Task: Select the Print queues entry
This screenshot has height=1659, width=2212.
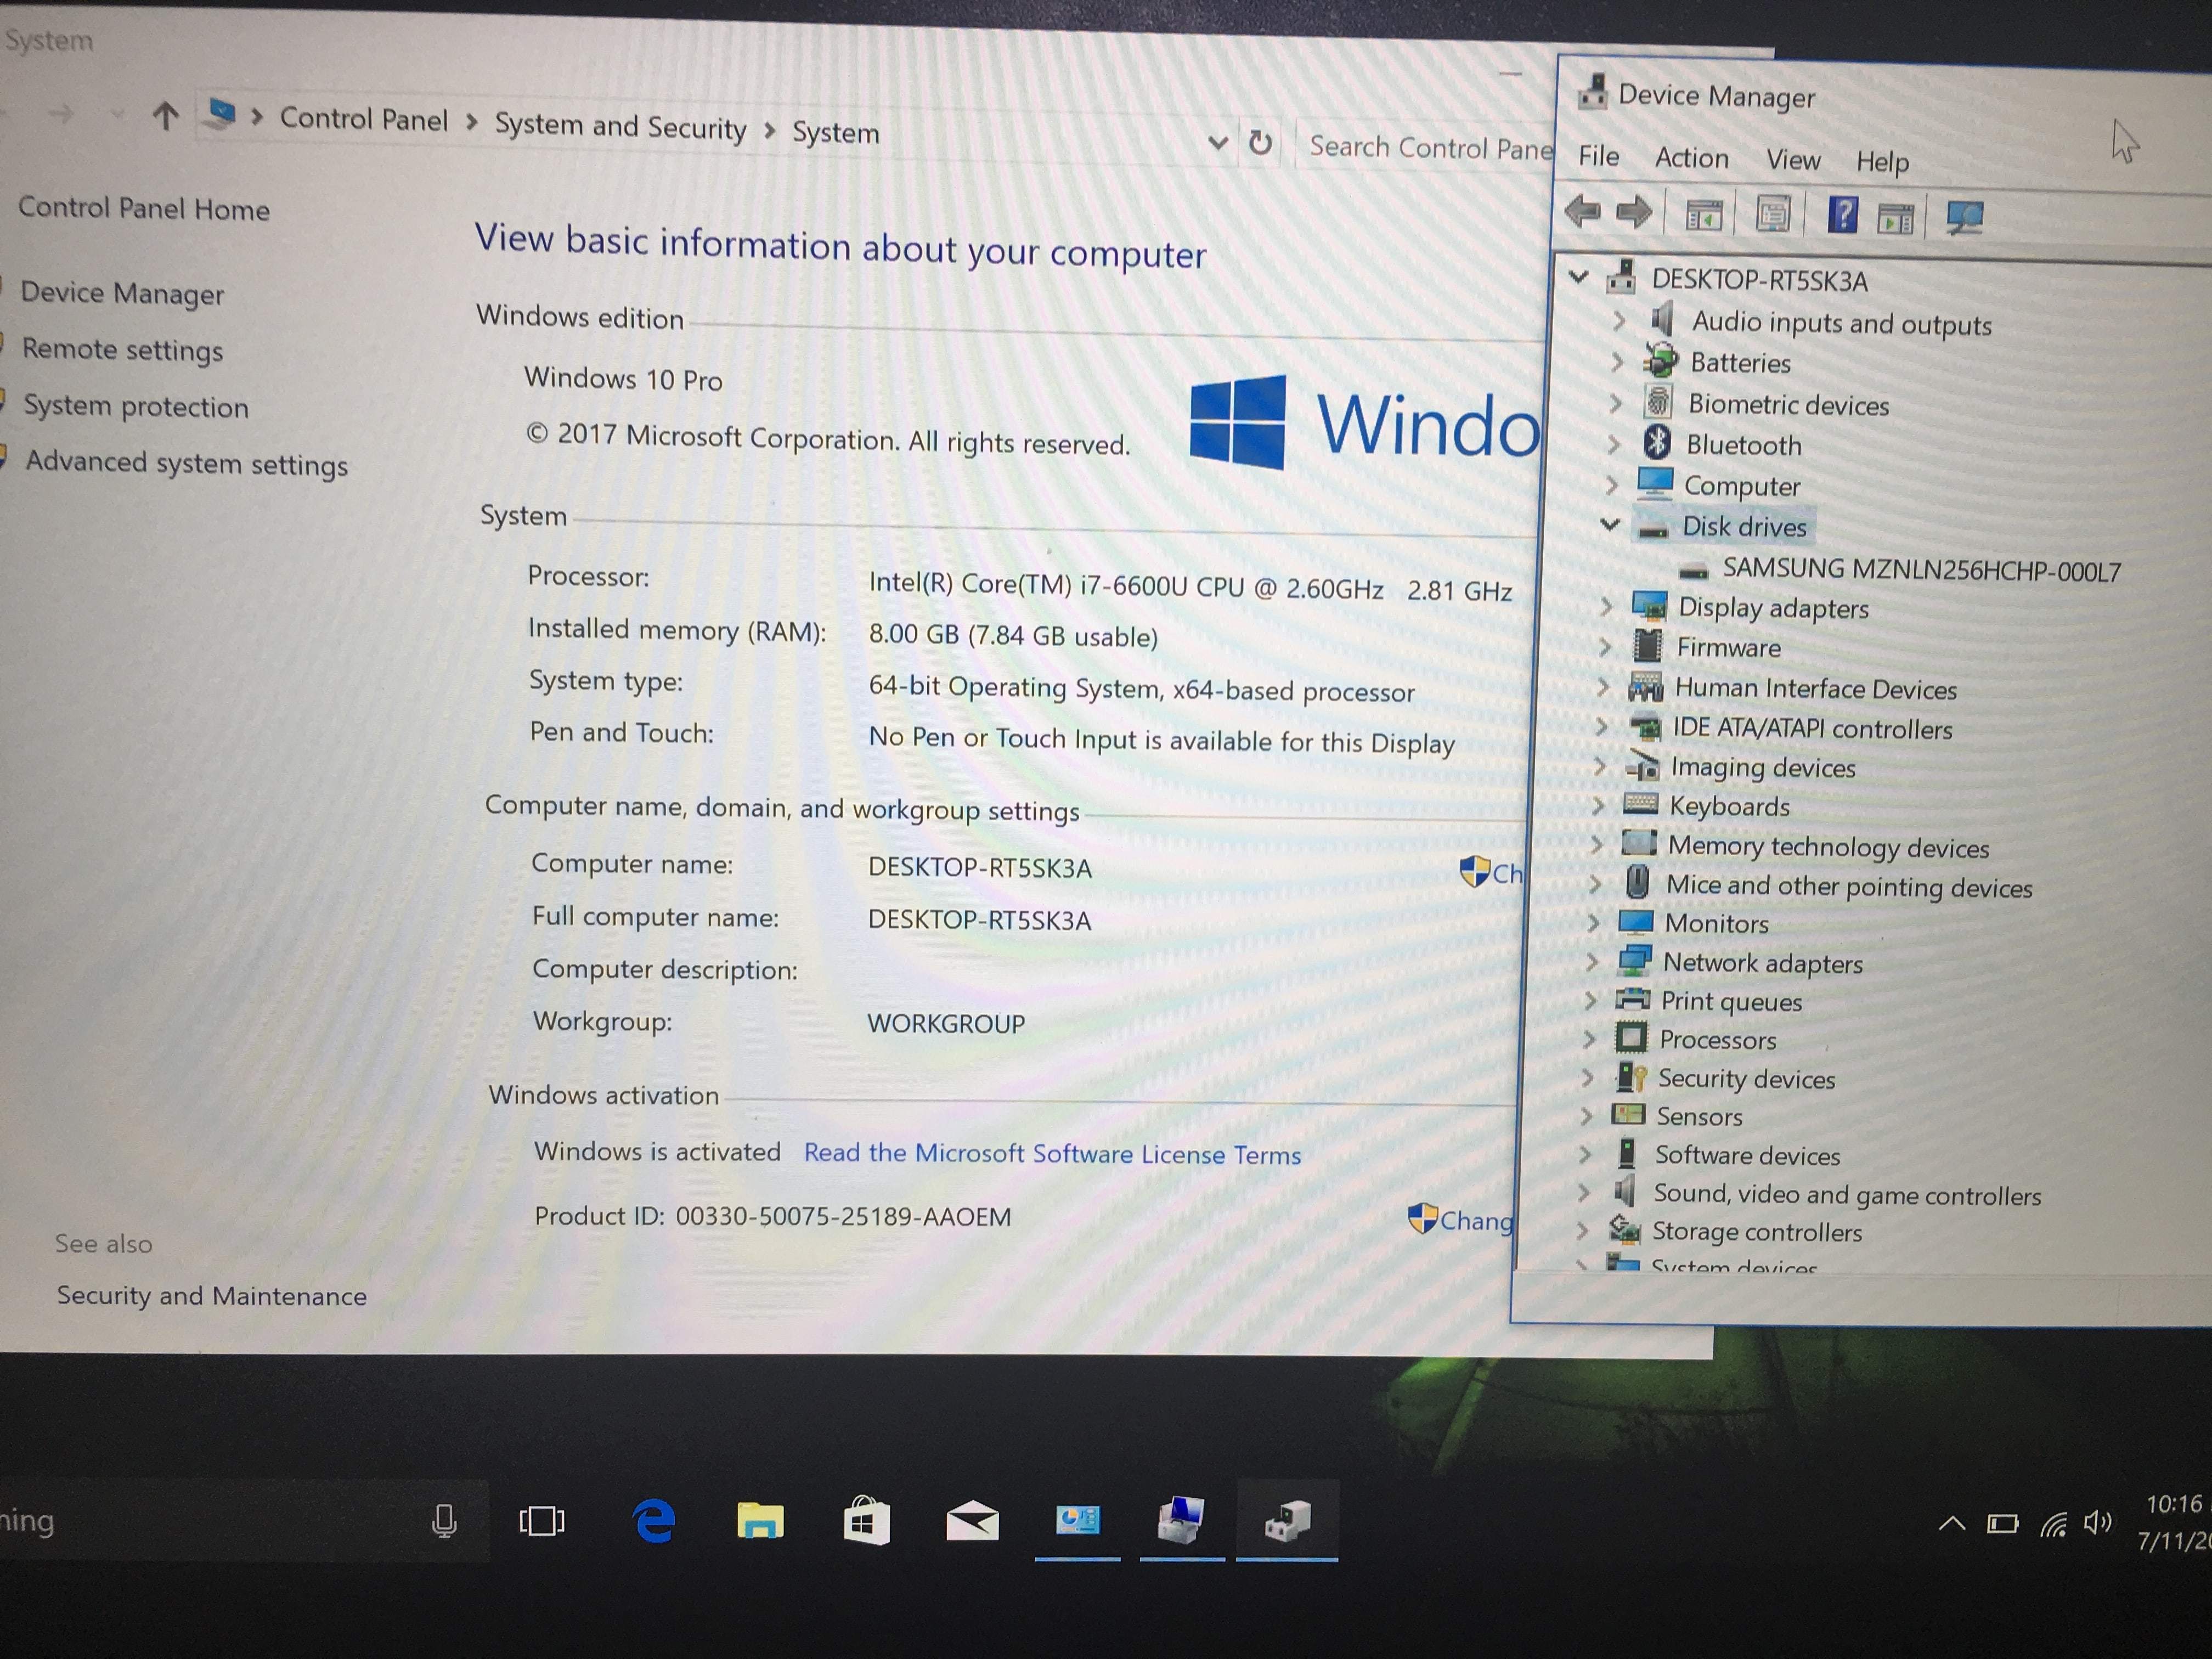Action: [x=1731, y=1000]
